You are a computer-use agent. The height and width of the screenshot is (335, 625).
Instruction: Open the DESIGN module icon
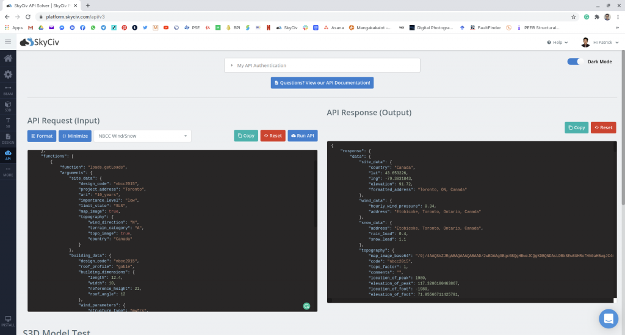(8, 138)
